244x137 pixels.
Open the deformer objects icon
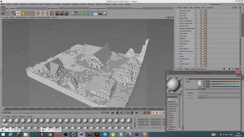91,14
